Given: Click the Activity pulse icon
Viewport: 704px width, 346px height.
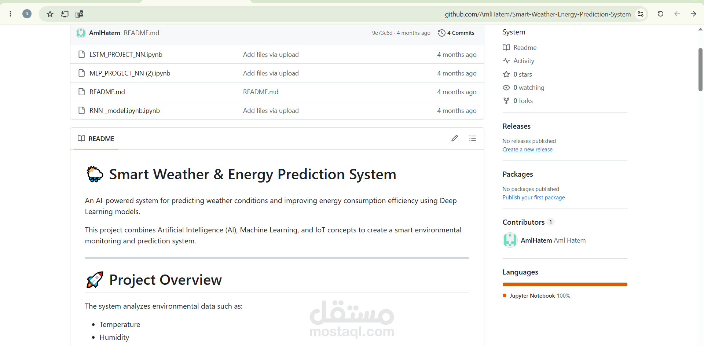Looking at the screenshot, I should point(506,61).
